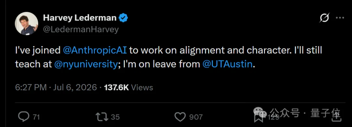Click the reply speech bubble icon
Image resolution: width=352 pixels, height=127 pixels.
23,117
